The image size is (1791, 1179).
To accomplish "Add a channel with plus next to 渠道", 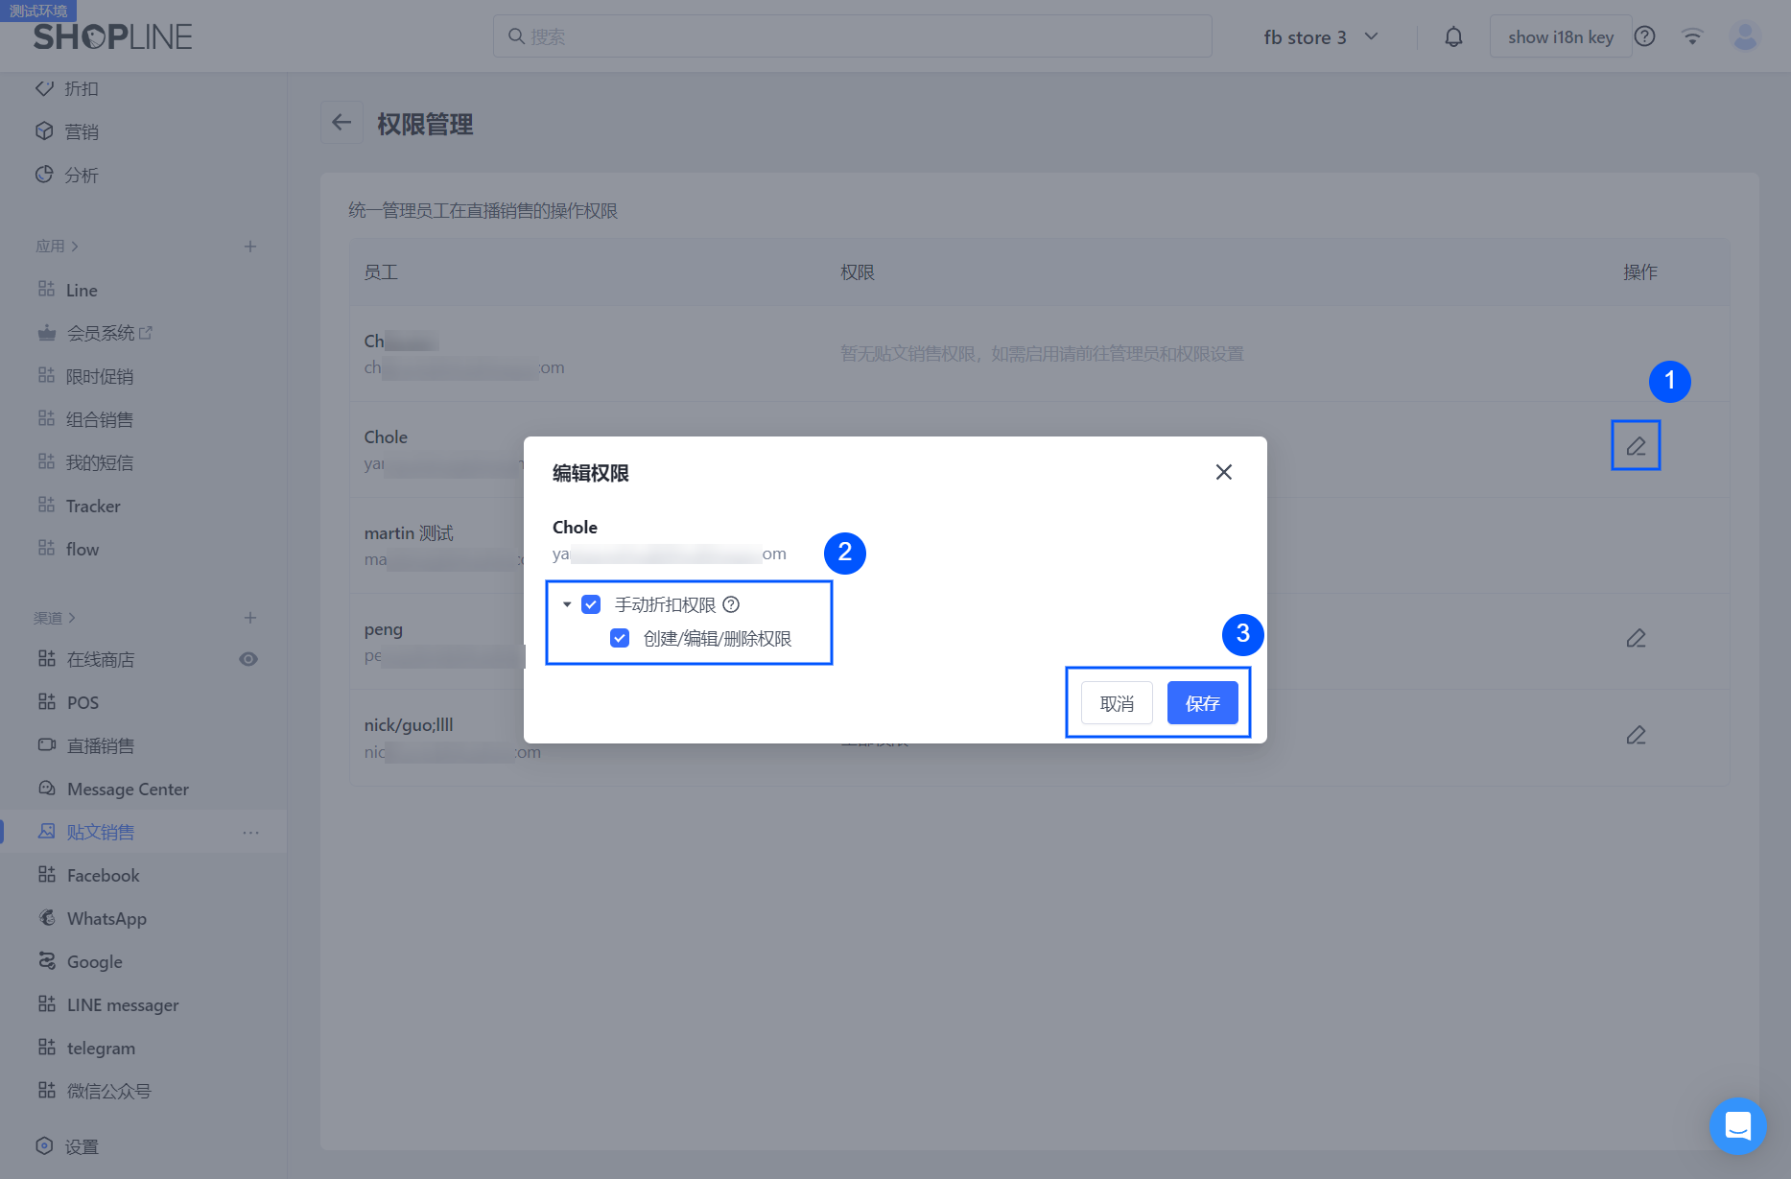I will click(x=250, y=618).
